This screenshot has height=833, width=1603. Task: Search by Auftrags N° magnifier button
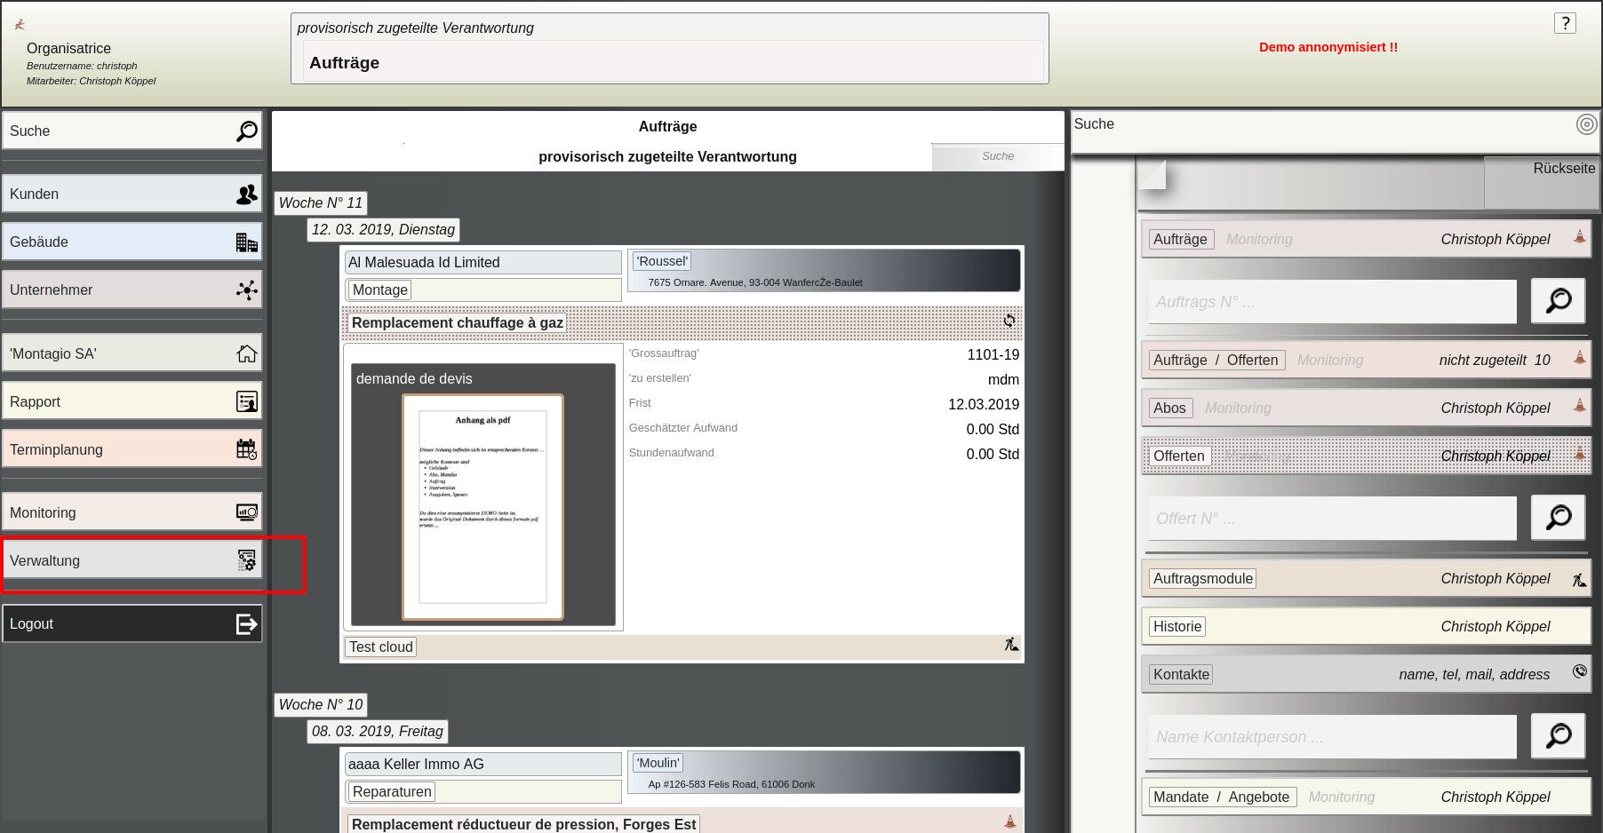point(1558,301)
